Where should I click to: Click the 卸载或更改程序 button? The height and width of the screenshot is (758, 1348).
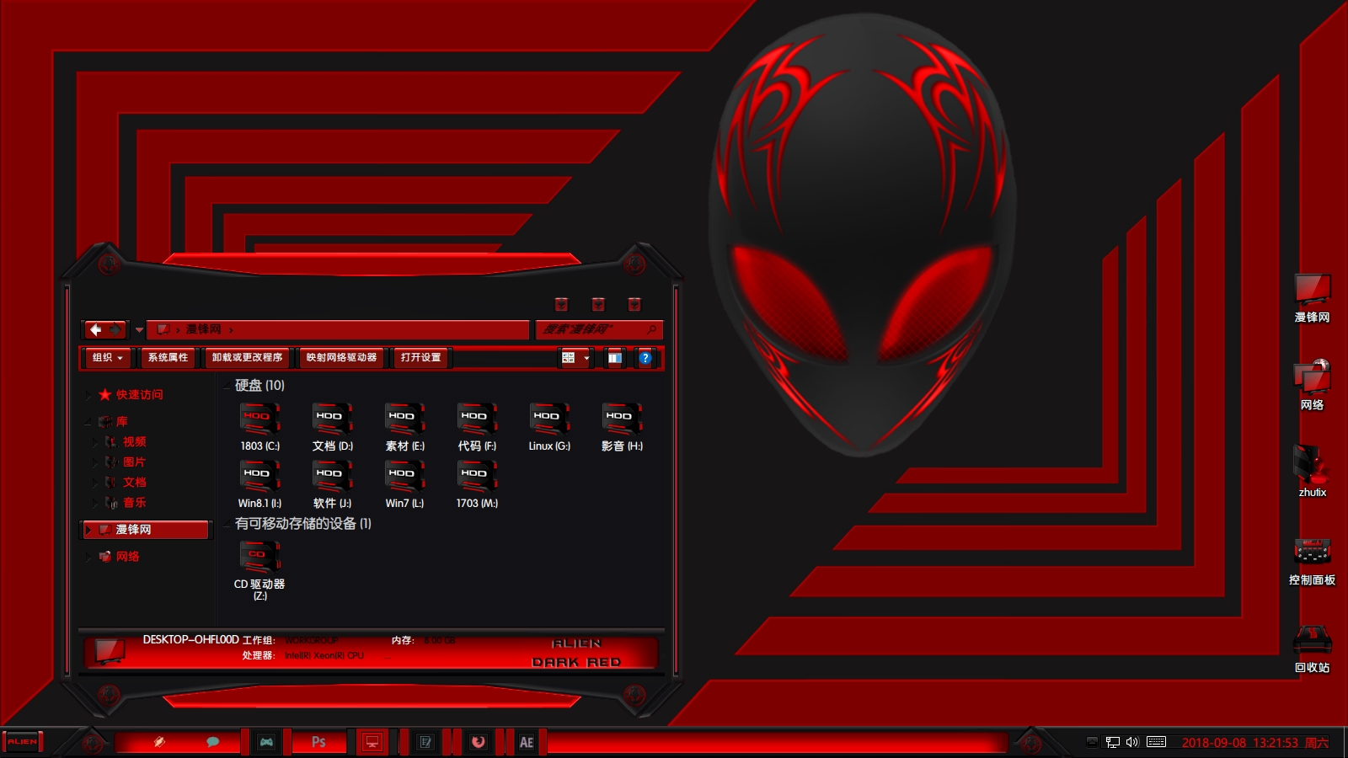(248, 358)
